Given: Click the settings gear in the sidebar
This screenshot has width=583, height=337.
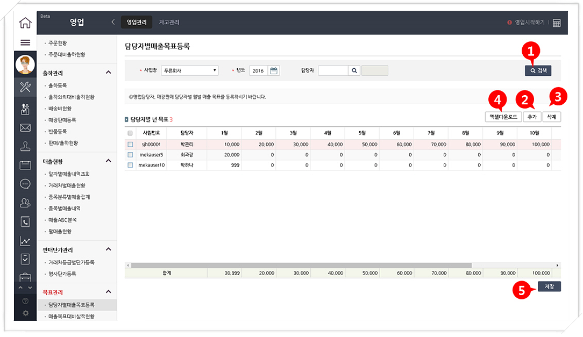Looking at the screenshot, I should 25,312.
